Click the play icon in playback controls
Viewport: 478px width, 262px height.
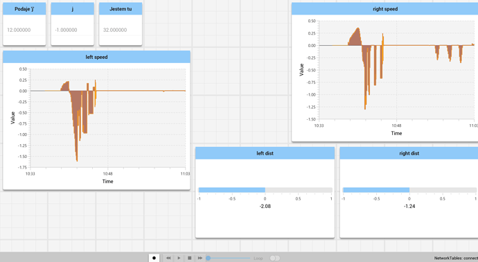point(179,258)
